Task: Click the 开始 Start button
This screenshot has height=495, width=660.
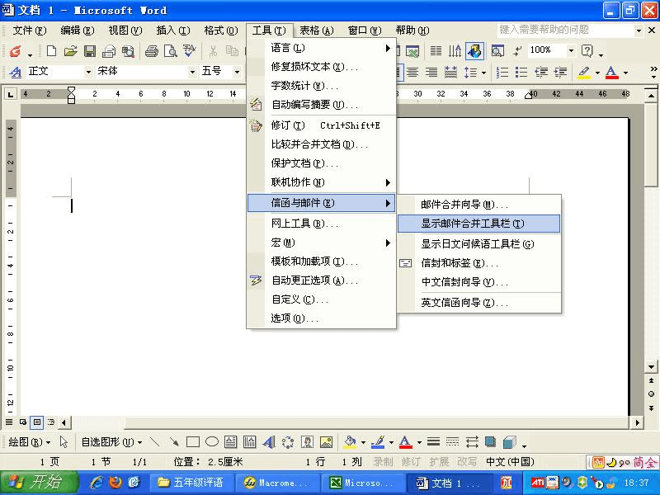Action: point(39,483)
